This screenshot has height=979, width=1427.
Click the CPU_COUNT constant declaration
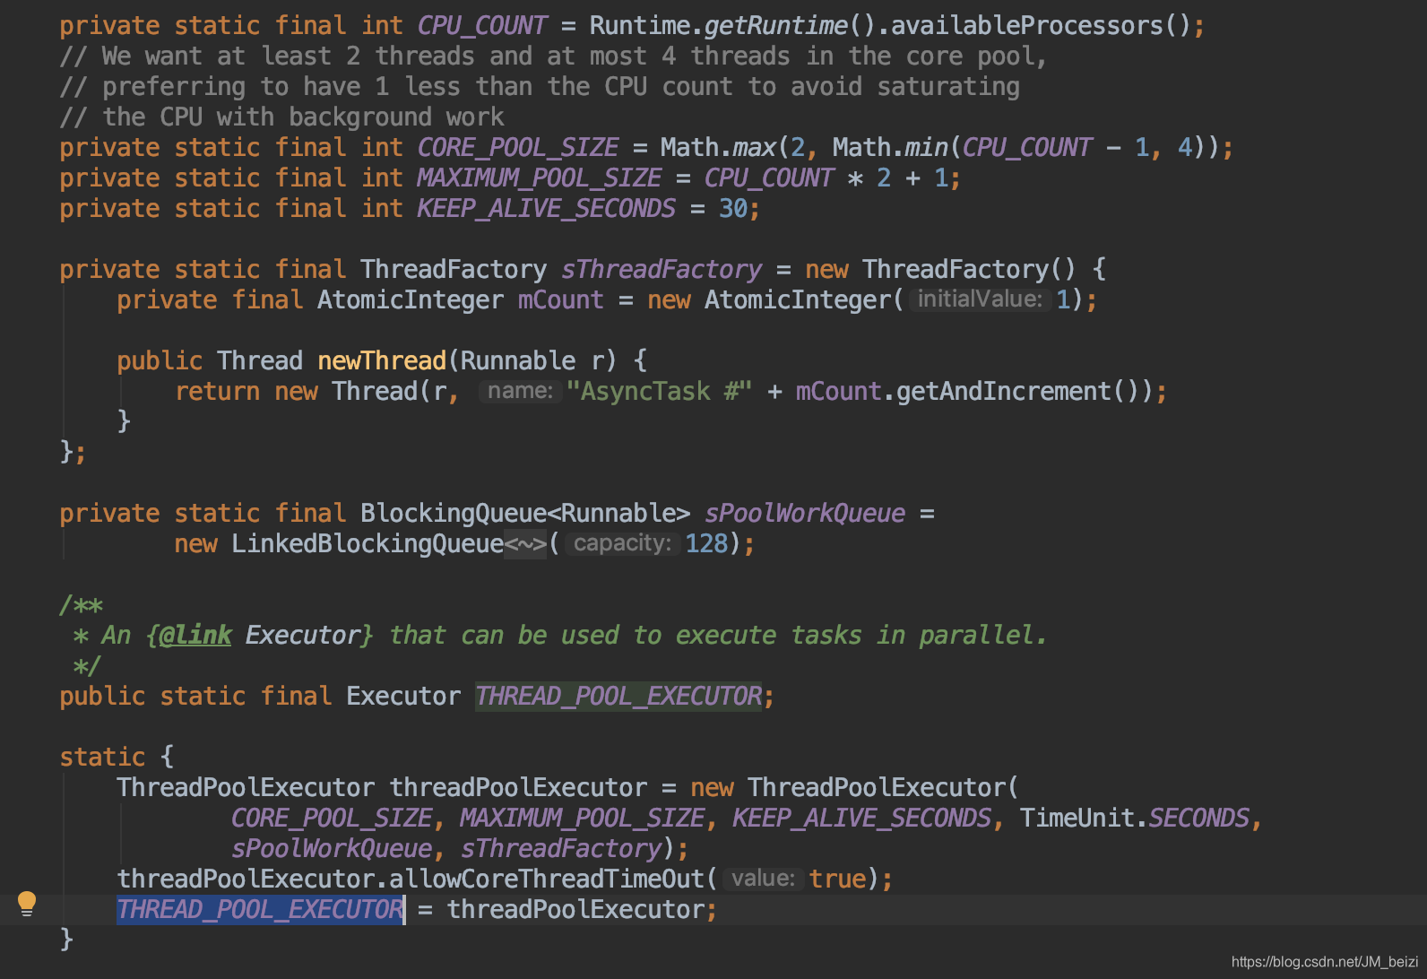tap(482, 26)
